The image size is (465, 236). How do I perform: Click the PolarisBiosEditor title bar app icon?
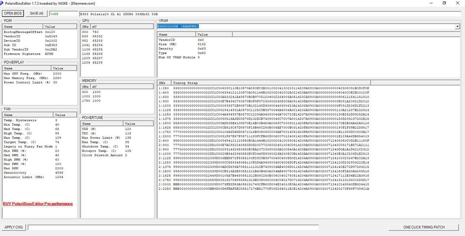[2, 3]
